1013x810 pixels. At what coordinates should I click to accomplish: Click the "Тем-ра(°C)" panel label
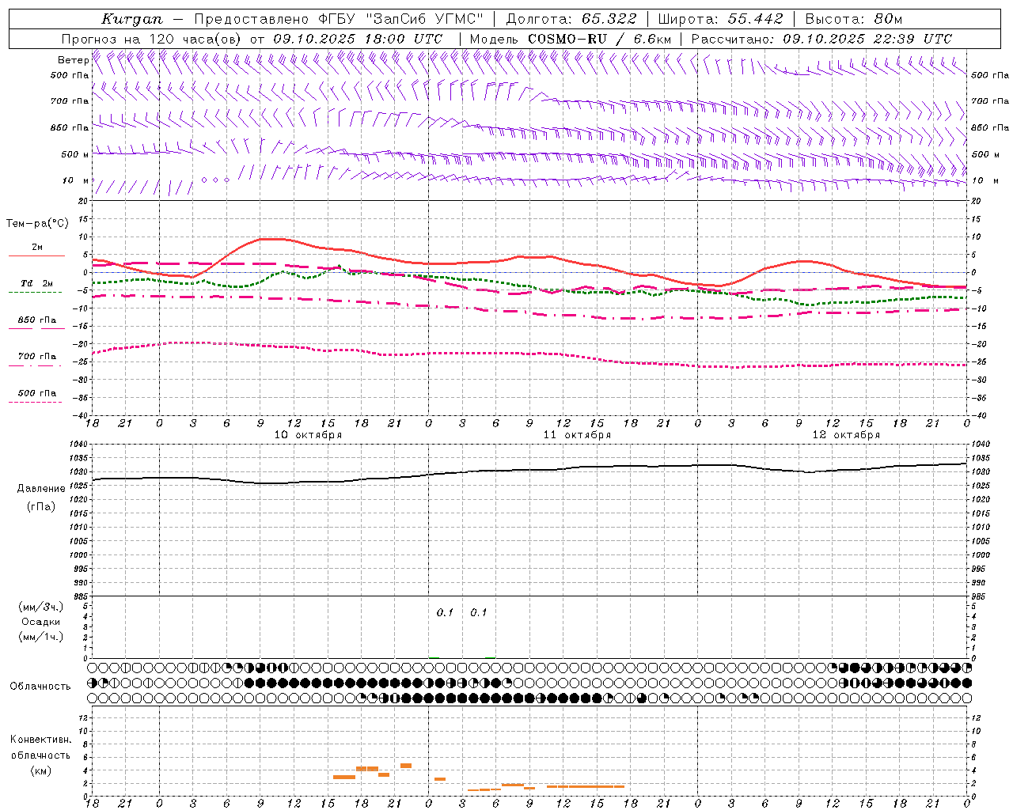(37, 224)
